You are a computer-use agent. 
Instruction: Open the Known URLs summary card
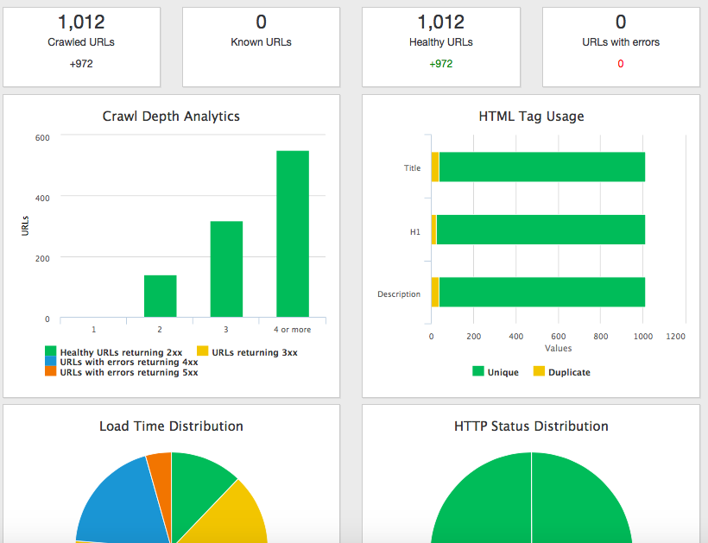pos(261,47)
